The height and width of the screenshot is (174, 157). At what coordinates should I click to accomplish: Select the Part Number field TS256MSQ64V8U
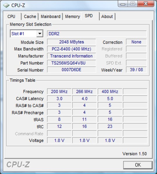(x=71, y=63)
